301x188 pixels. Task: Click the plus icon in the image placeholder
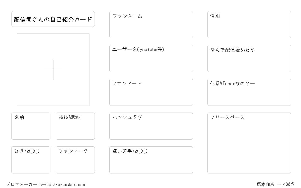click(x=53, y=70)
